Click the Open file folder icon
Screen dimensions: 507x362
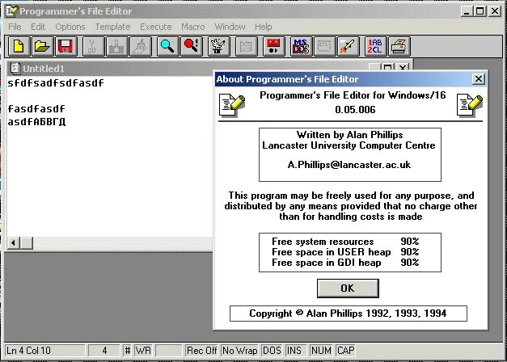(42, 46)
